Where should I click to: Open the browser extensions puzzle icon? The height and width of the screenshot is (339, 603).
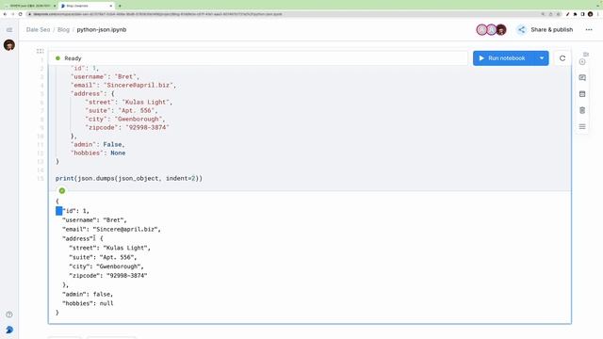pos(576,14)
